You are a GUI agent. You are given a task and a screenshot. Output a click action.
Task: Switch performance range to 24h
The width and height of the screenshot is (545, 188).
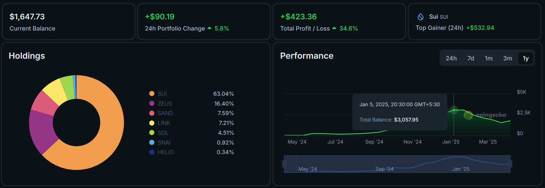coord(451,58)
